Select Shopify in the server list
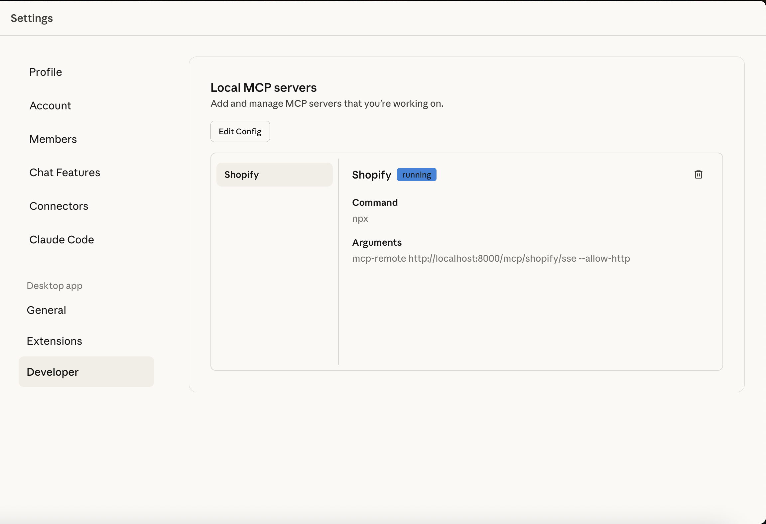This screenshot has width=766, height=524. tap(274, 175)
